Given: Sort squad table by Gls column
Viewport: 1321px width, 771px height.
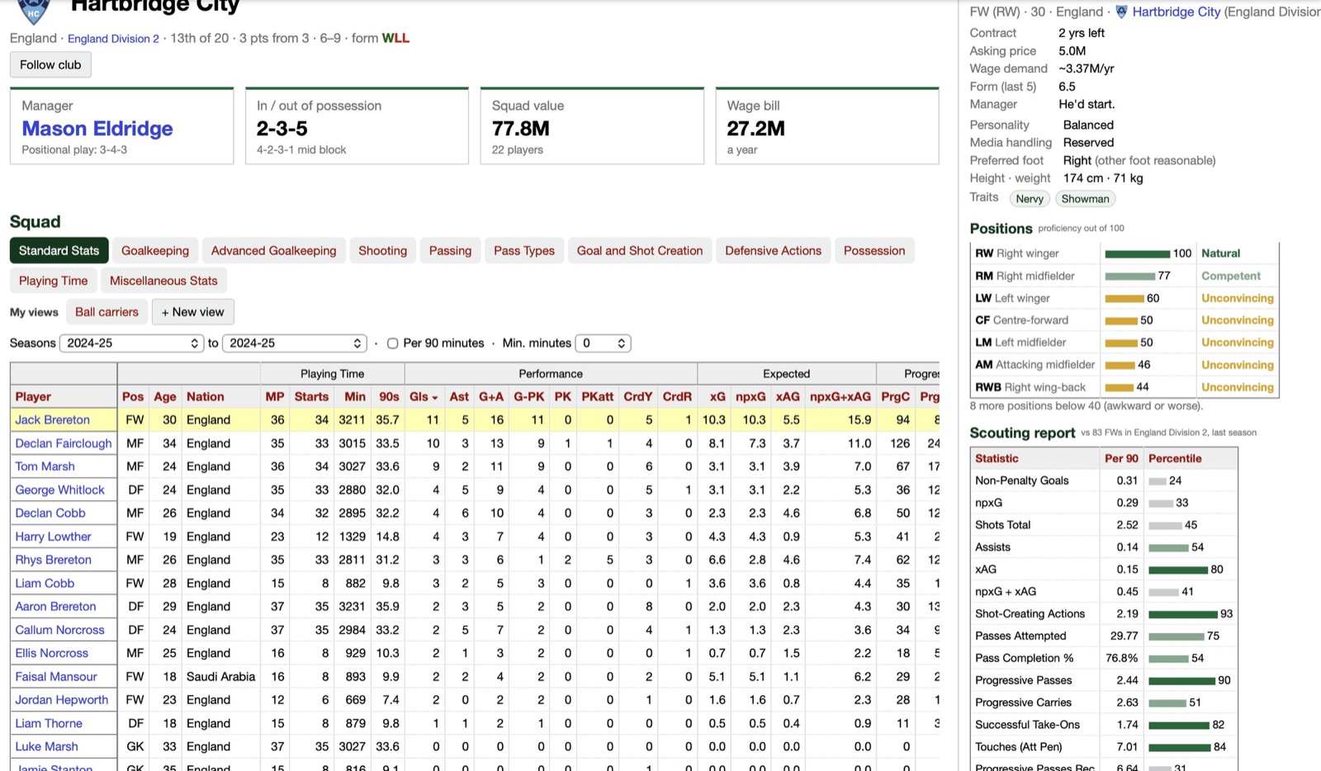Looking at the screenshot, I should click(424, 397).
